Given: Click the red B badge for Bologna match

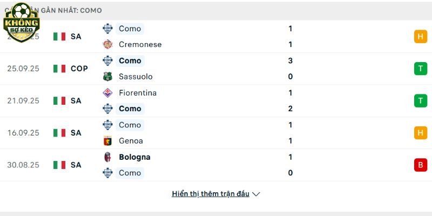Looking at the screenshot, I should point(420,165).
